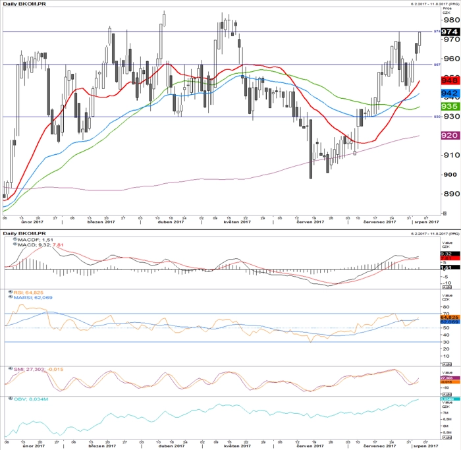Screen dimensions: 461x450
Task: Click the Auto scale button in SMI panel
Action: coord(447,394)
